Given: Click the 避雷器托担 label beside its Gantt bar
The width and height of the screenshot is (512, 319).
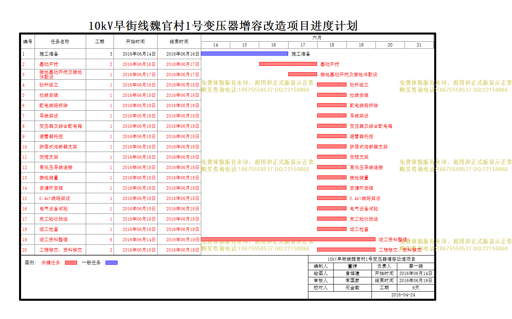Looking at the screenshot, I should click(x=362, y=136).
